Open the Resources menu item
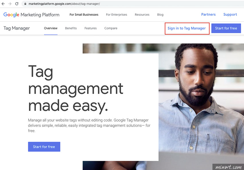The width and height of the screenshot is (244, 170). [142, 15]
